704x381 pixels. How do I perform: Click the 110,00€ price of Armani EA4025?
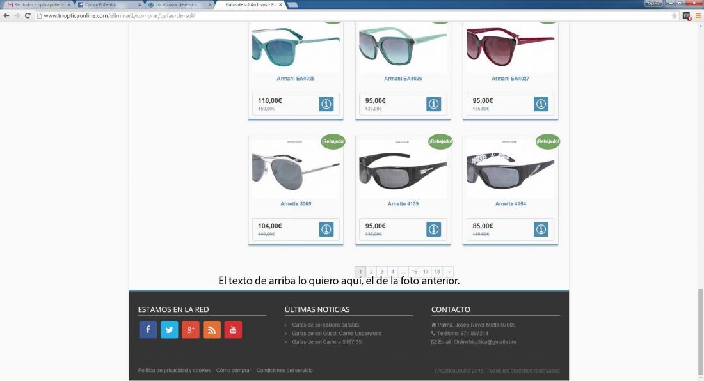point(270,101)
